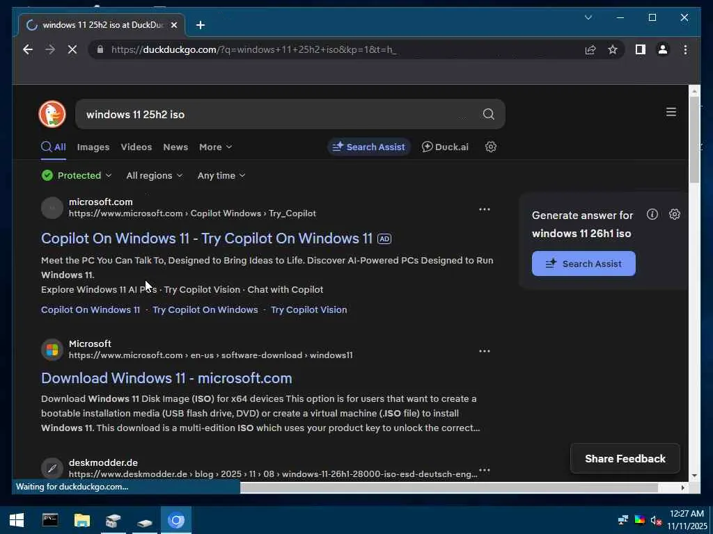Click the deskmodder.de favicon
This screenshot has height=534, width=713.
click(x=52, y=468)
